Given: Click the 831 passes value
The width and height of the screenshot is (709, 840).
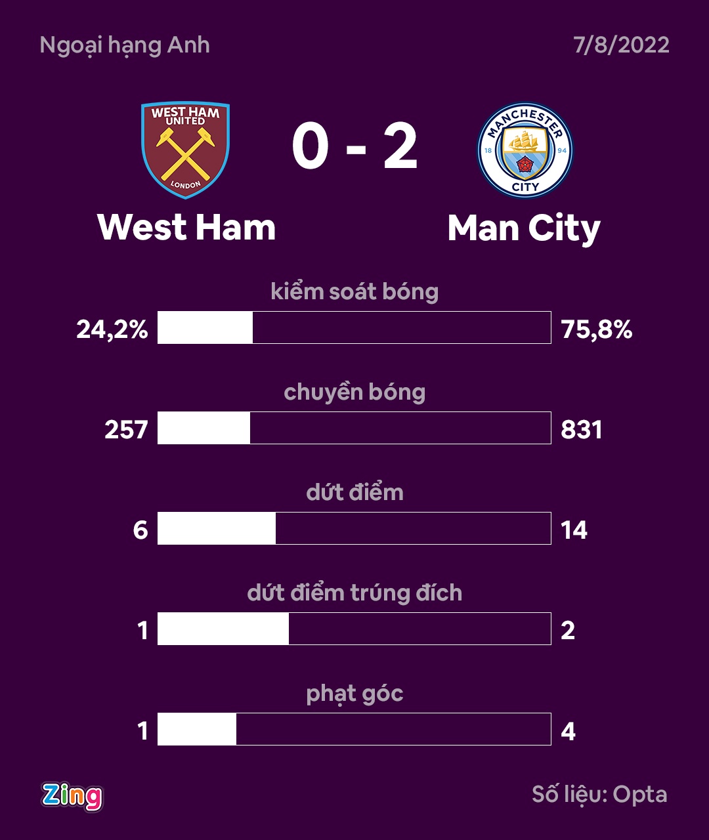Looking at the screenshot, I should [582, 430].
